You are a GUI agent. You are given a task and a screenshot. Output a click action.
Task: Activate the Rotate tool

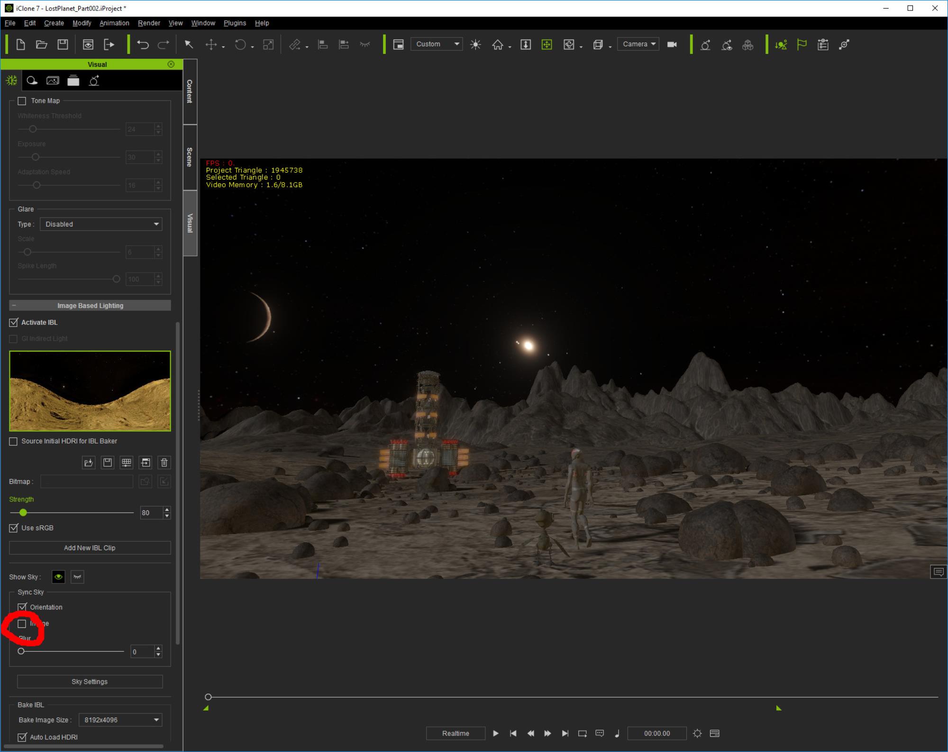tap(241, 45)
